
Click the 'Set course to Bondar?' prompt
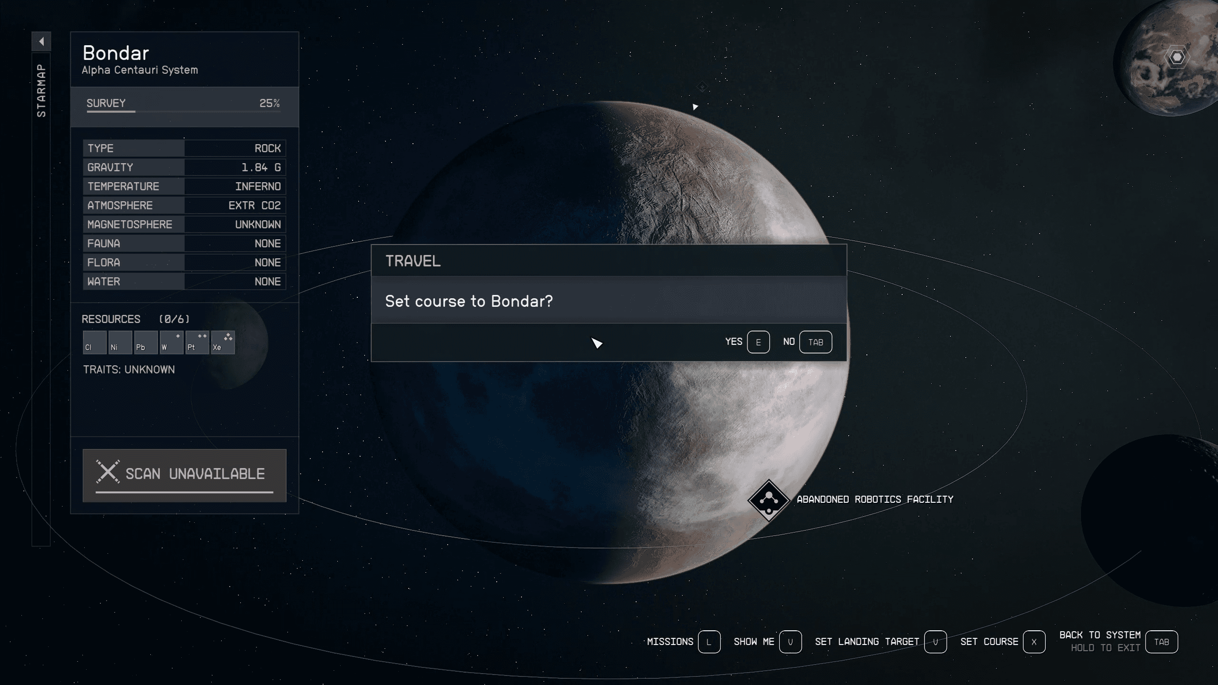tap(469, 301)
